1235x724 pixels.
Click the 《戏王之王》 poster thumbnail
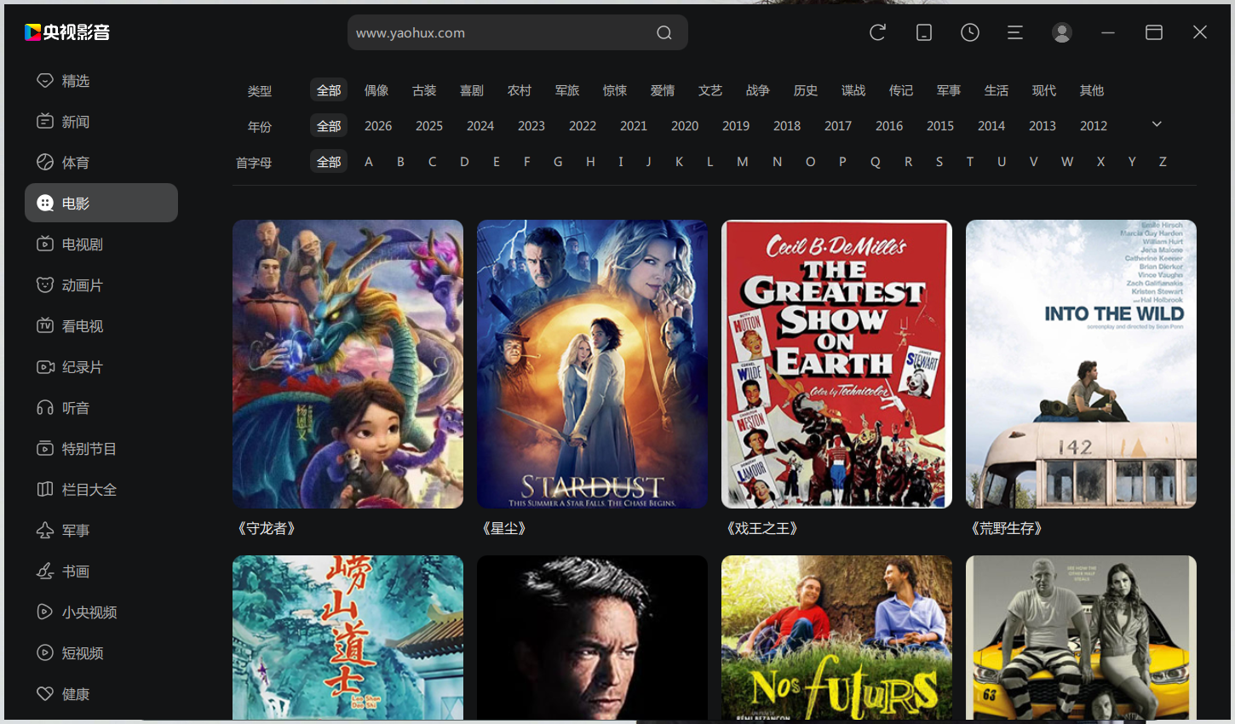pos(836,364)
